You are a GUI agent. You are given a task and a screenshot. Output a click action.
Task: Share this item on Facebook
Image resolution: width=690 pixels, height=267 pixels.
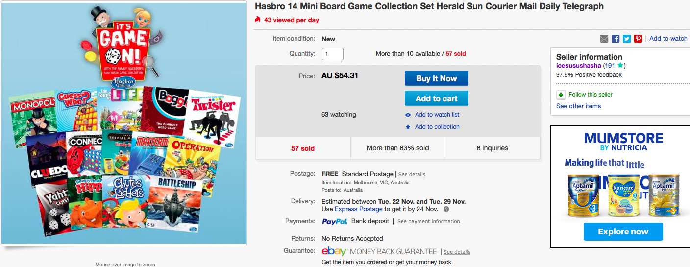tap(616, 39)
